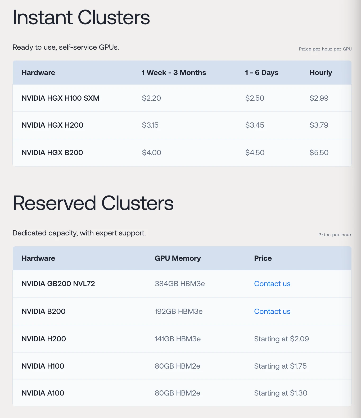
Task: Select the "NVIDIA H100" reserved row name
Action: (43, 366)
